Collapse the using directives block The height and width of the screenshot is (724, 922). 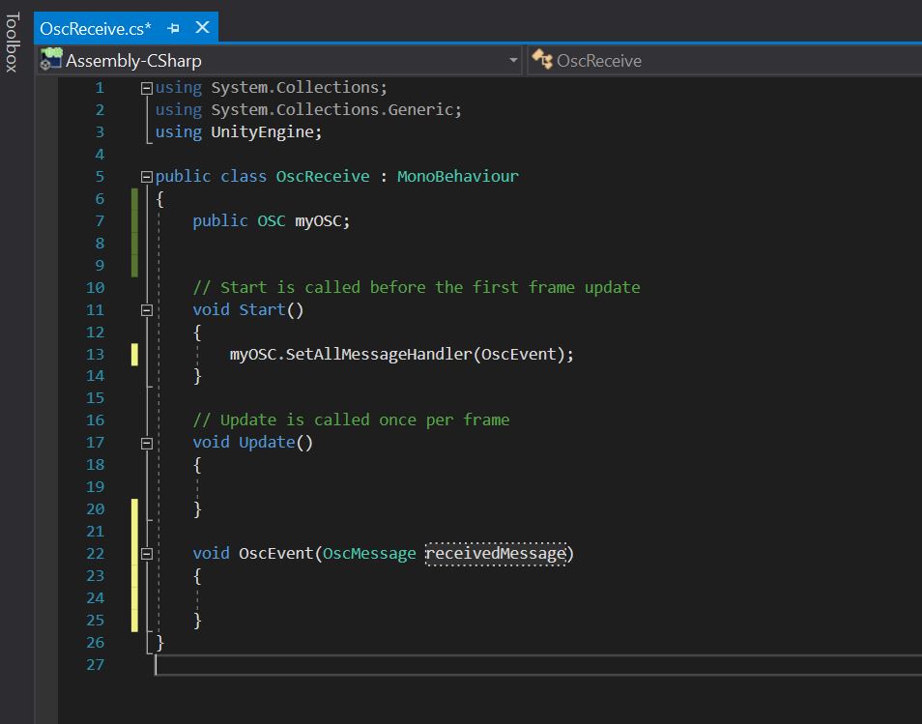click(147, 88)
